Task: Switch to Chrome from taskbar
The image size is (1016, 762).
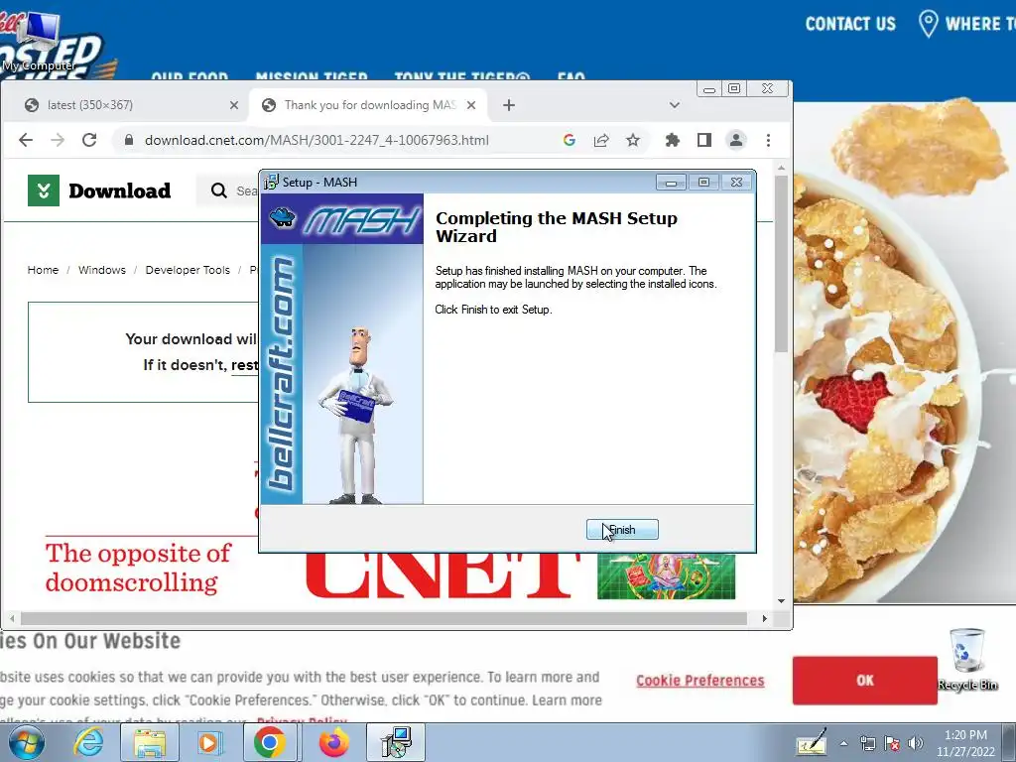Action: click(270, 742)
